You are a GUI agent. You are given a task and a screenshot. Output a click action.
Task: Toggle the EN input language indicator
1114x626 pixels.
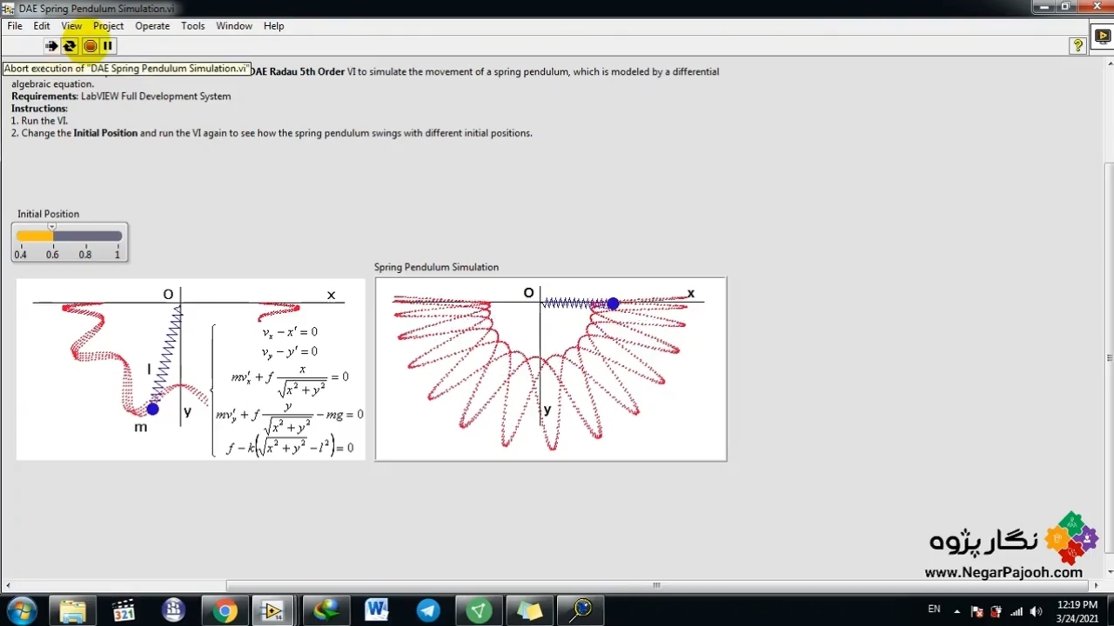[934, 609]
